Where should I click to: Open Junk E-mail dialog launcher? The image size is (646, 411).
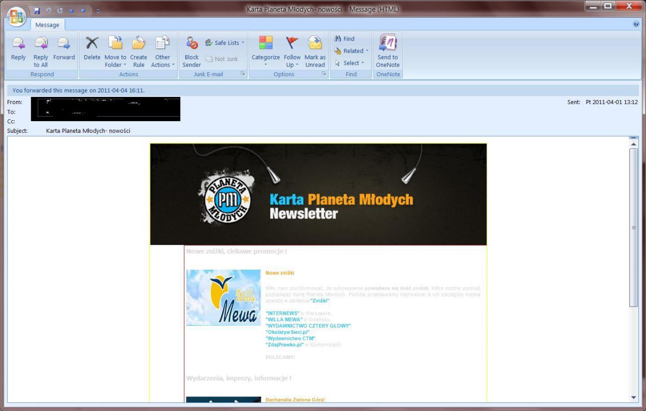(x=243, y=74)
